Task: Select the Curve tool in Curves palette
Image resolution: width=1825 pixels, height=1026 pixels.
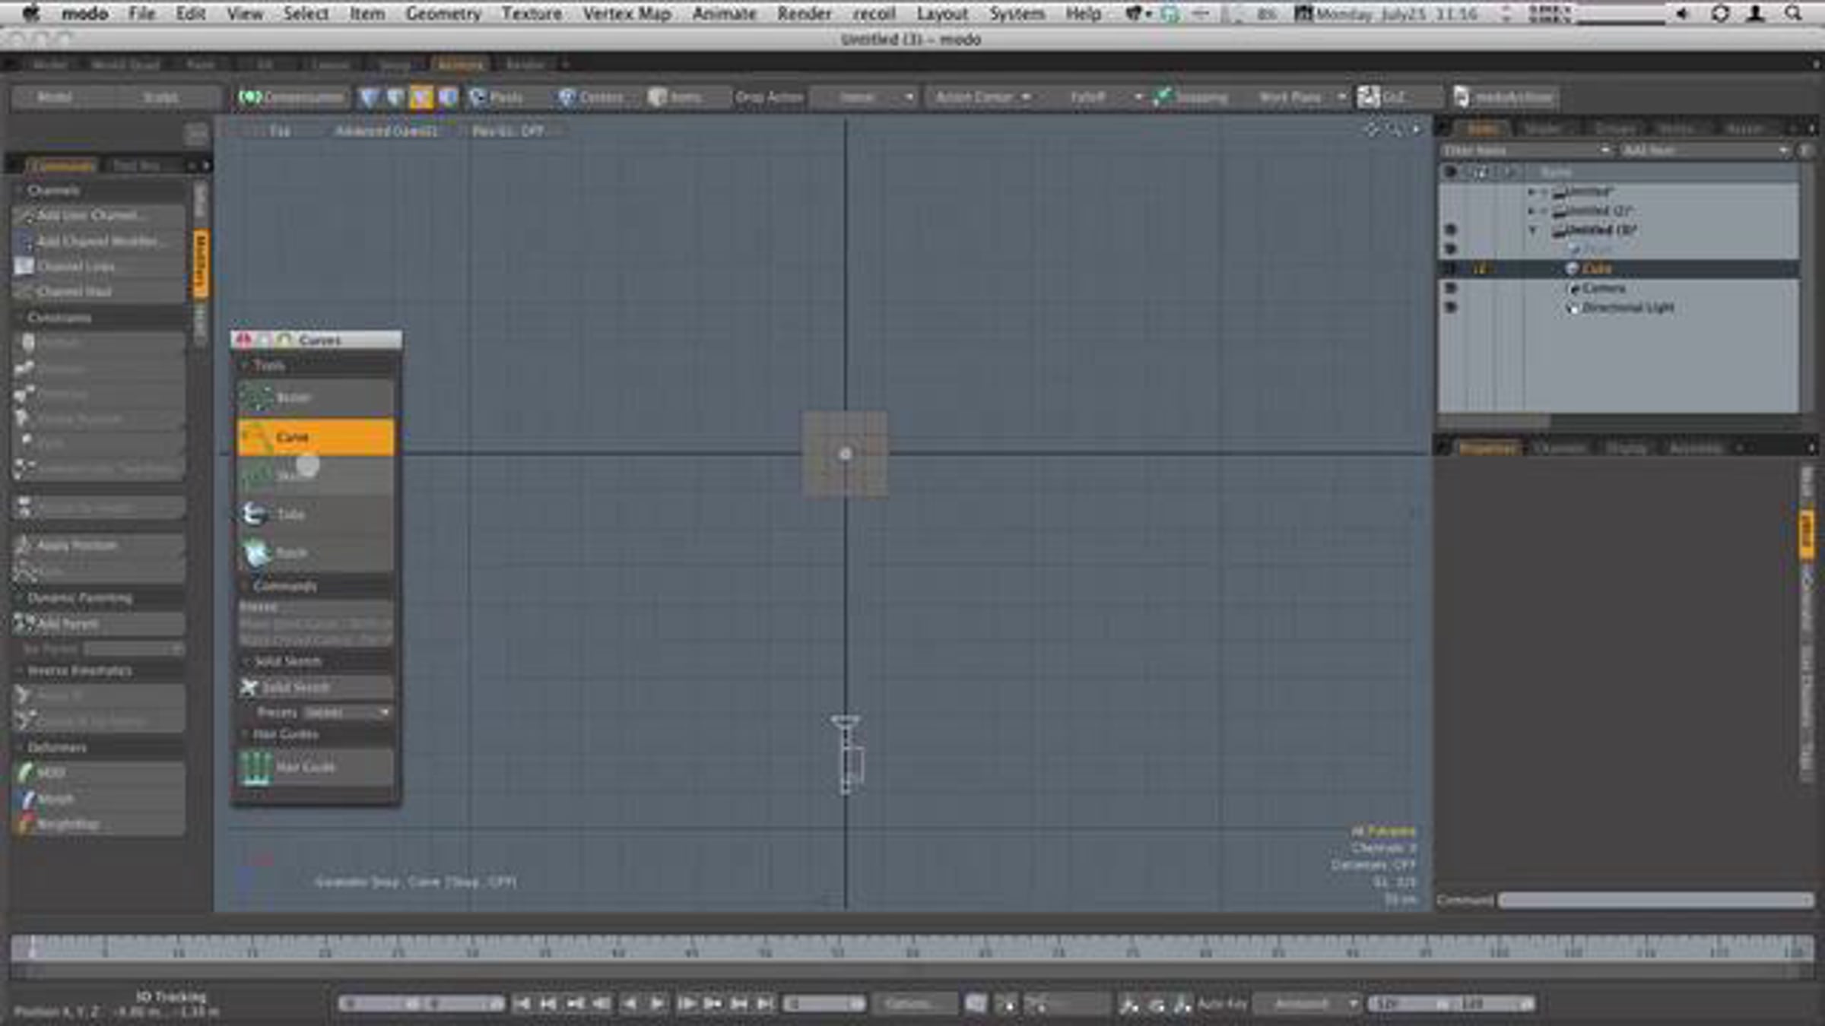Action: coord(316,437)
